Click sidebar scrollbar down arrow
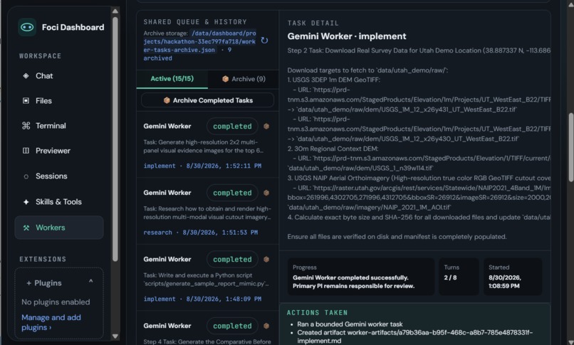574x345 pixels. (x=115, y=336)
